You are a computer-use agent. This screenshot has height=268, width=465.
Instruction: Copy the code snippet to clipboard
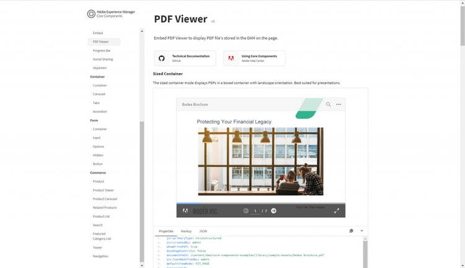pos(351,231)
